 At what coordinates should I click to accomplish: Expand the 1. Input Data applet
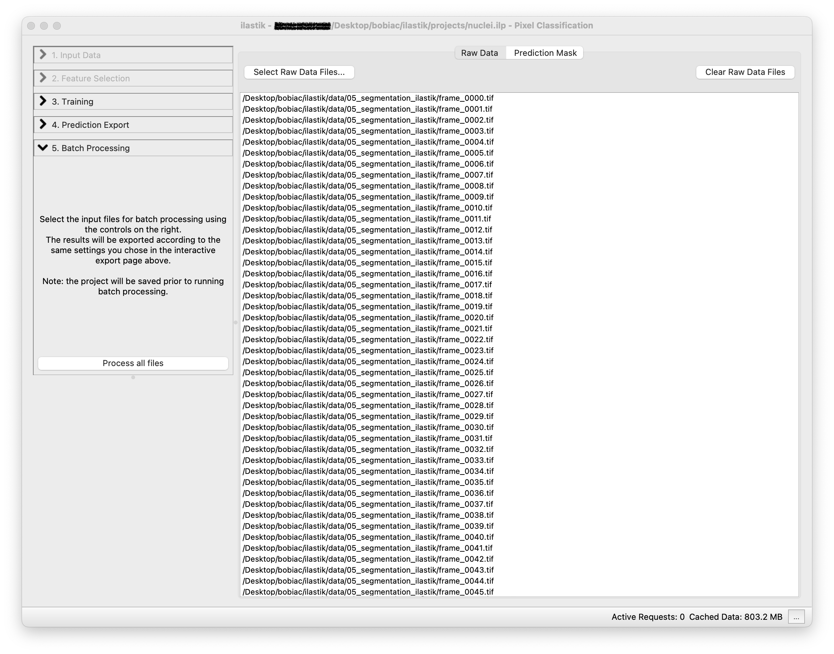[x=76, y=55]
